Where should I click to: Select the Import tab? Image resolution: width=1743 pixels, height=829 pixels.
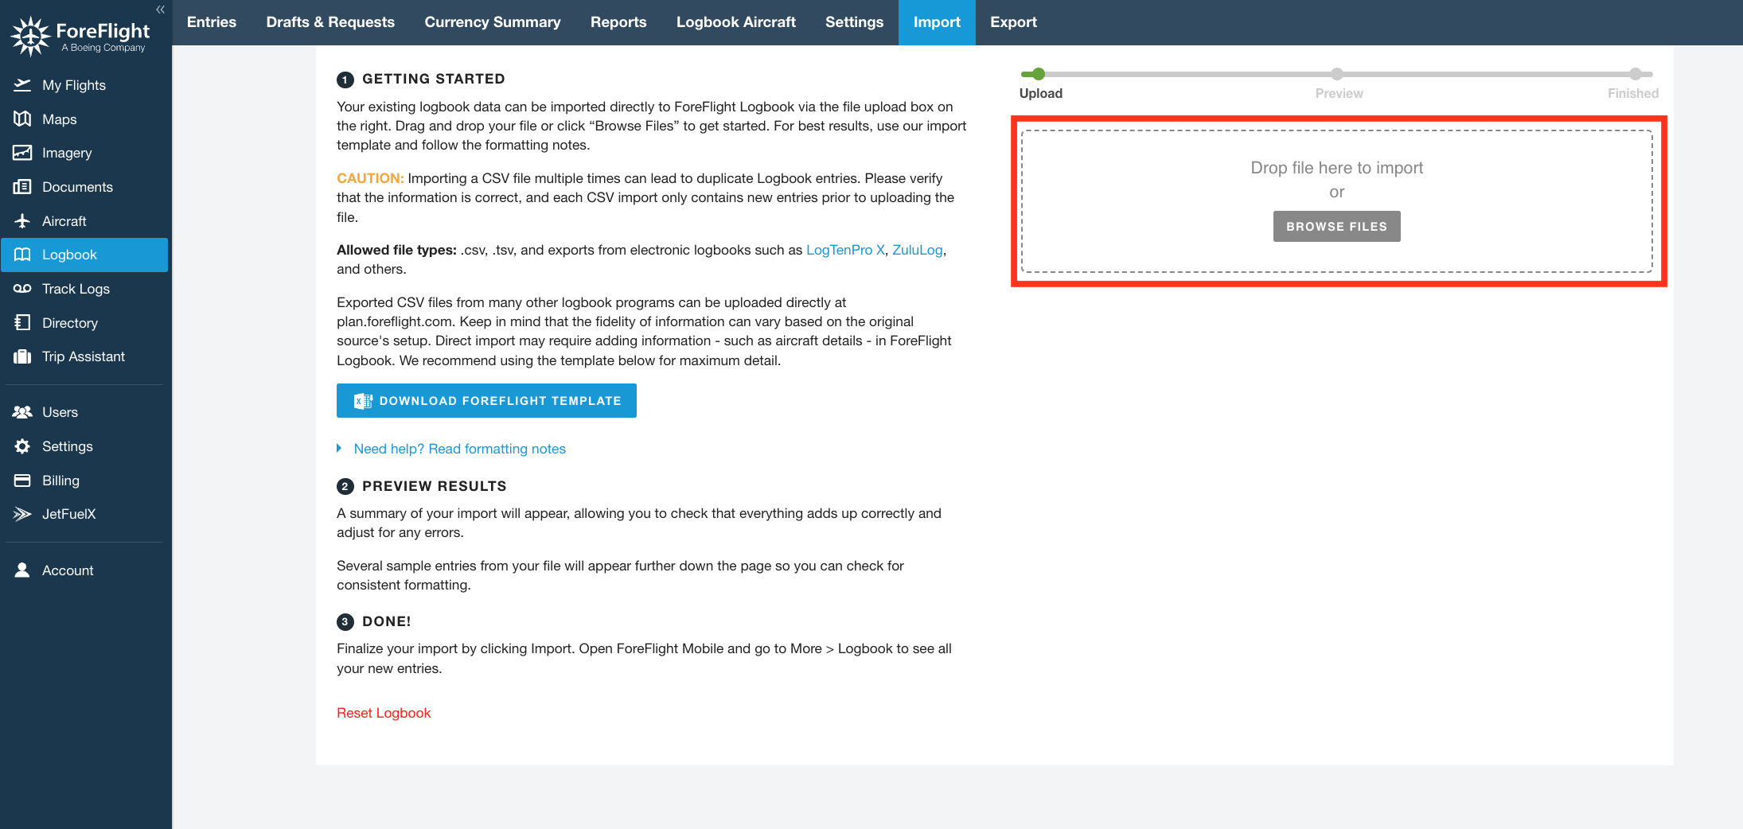[937, 22]
